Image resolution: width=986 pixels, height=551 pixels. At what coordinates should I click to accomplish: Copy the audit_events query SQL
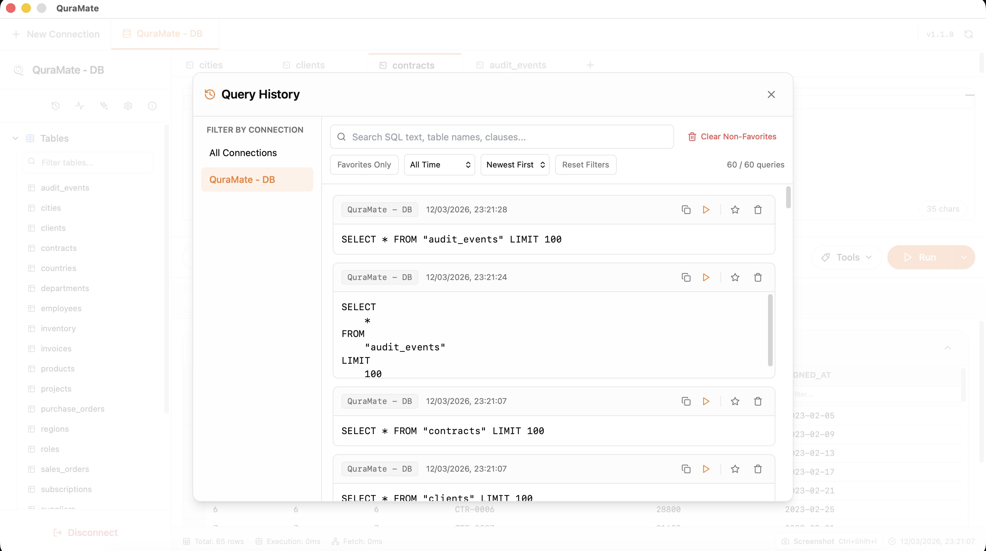(686, 210)
